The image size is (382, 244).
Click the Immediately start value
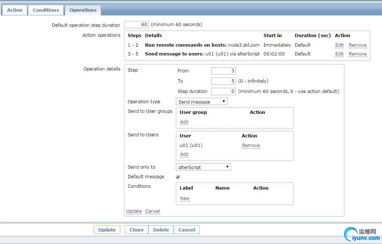pos(277,45)
